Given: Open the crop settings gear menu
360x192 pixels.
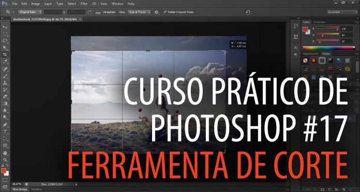Looking at the screenshot, I should coord(157,12).
